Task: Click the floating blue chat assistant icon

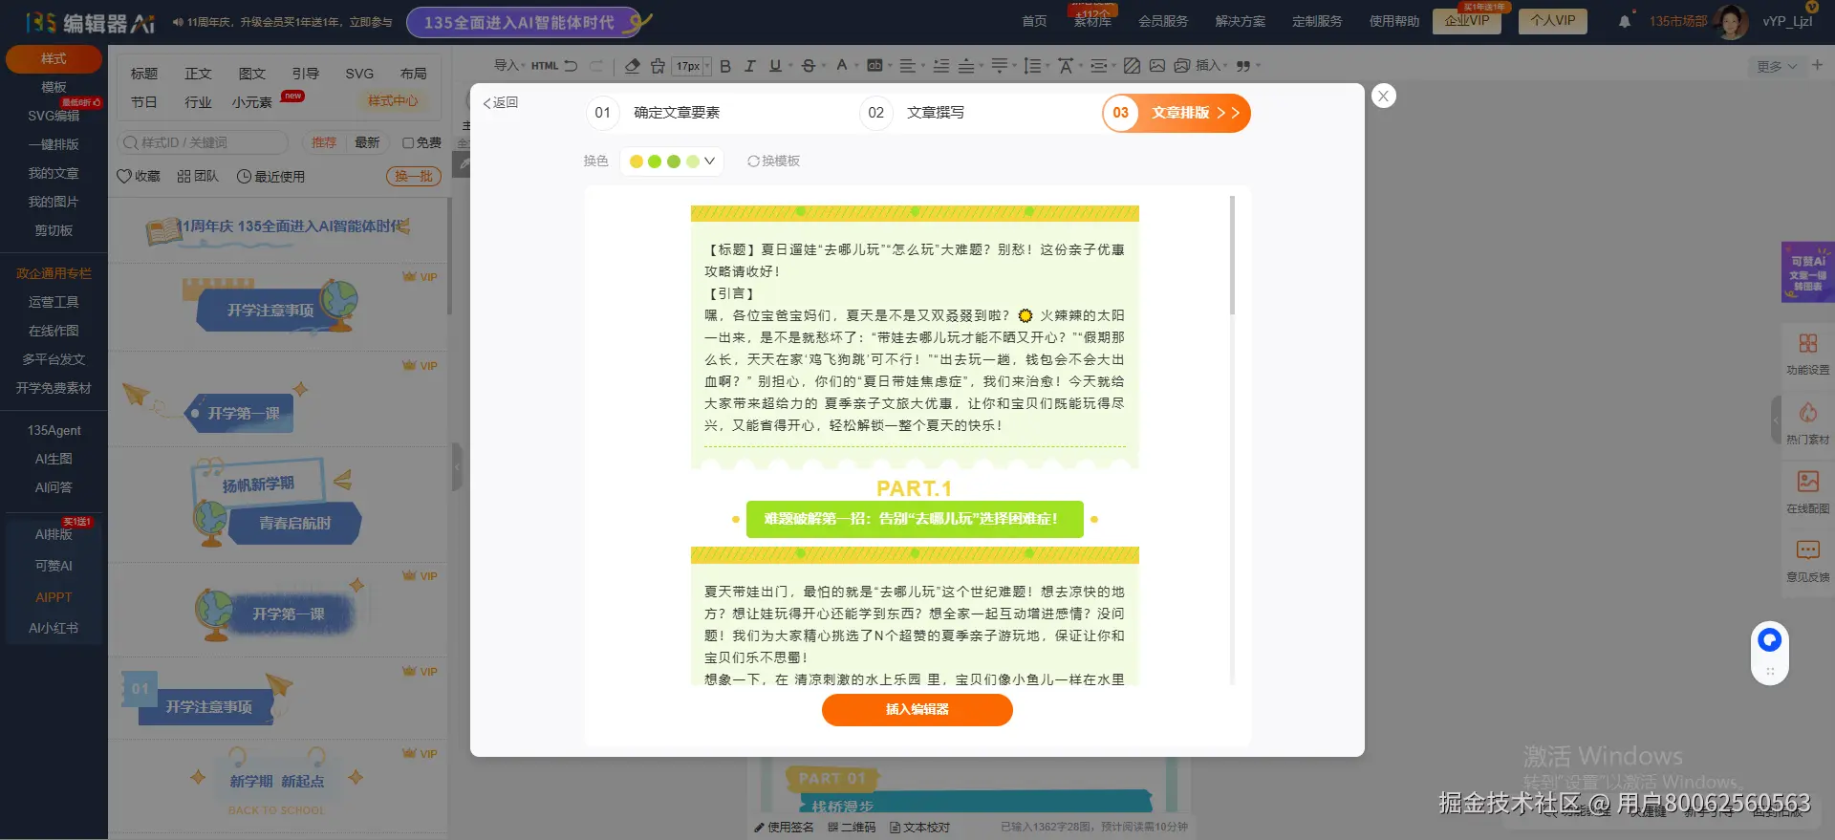Action: point(1770,640)
